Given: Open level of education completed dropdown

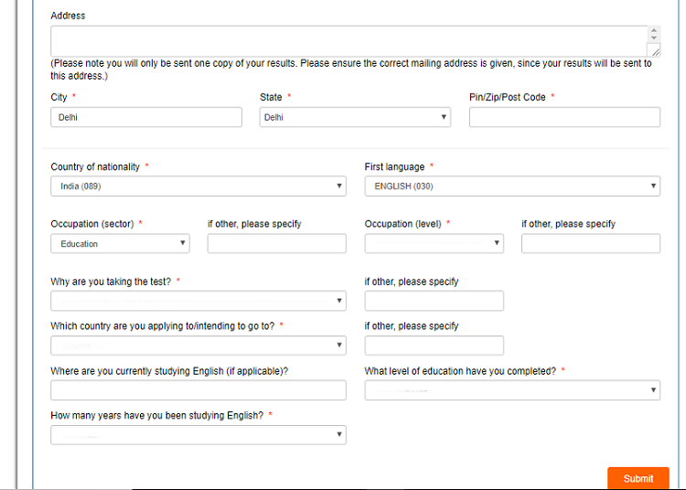Looking at the screenshot, I should [512, 390].
